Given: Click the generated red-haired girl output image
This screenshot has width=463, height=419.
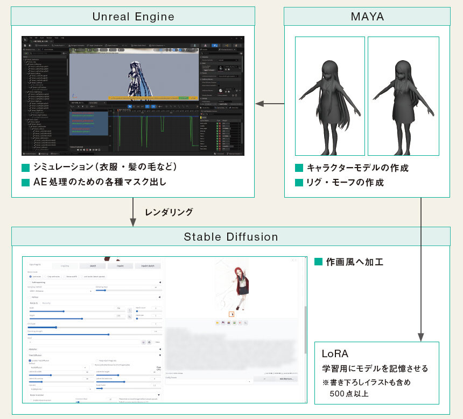Looking at the screenshot, I should (x=232, y=285).
